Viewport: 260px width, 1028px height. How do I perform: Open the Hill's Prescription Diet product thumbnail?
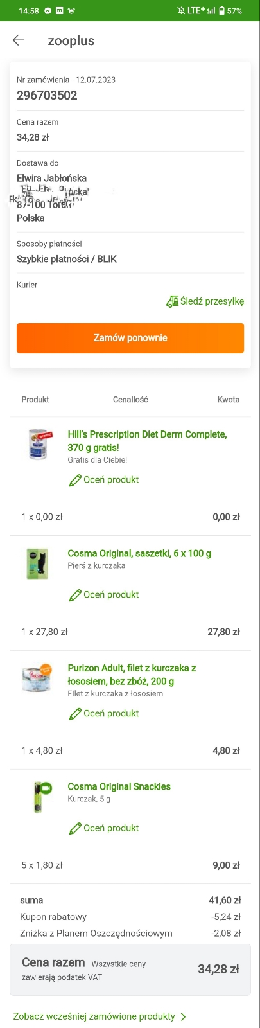pos(38,445)
